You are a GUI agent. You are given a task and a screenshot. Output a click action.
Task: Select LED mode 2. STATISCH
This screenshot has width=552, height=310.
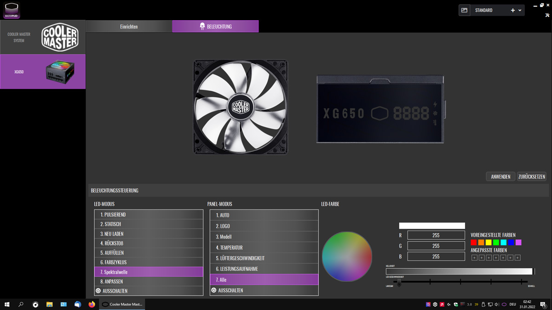pyautogui.click(x=149, y=224)
